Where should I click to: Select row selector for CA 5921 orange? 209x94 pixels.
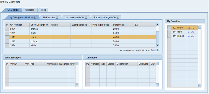7,29
